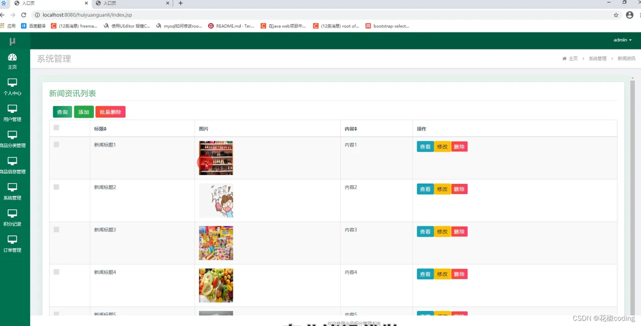Open 商品信息管理 in the sidebar
The image size is (641, 326).
click(12, 166)
